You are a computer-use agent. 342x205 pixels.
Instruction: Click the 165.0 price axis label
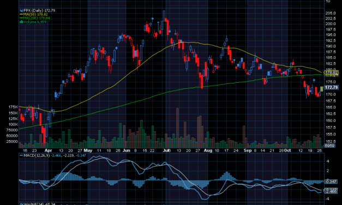pyautogui.click(x=331, y=107)
